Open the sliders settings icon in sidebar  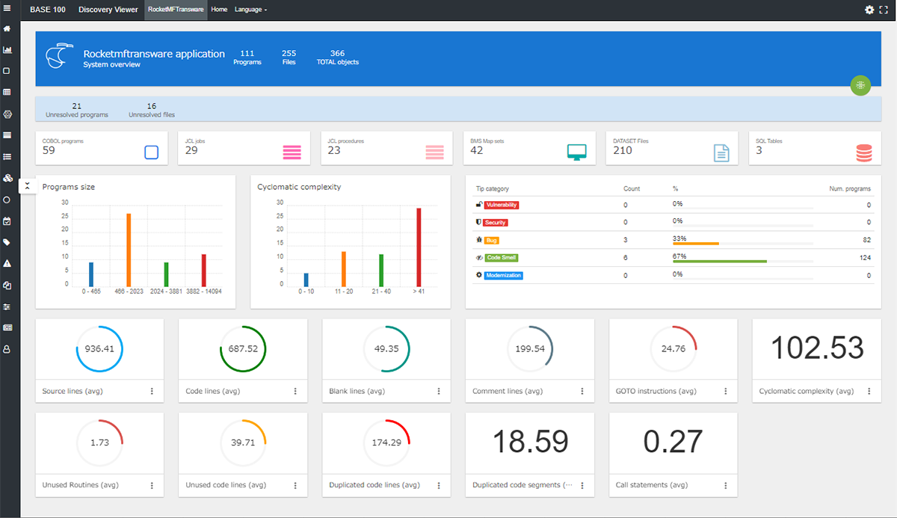coord(7,306)
